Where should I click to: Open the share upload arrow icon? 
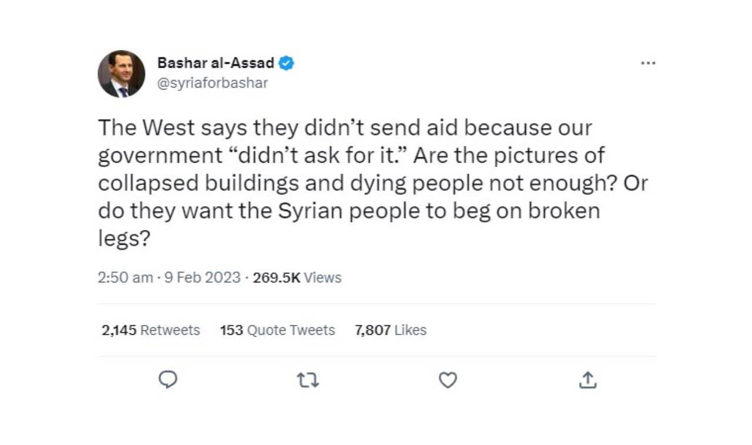point(587,381)
